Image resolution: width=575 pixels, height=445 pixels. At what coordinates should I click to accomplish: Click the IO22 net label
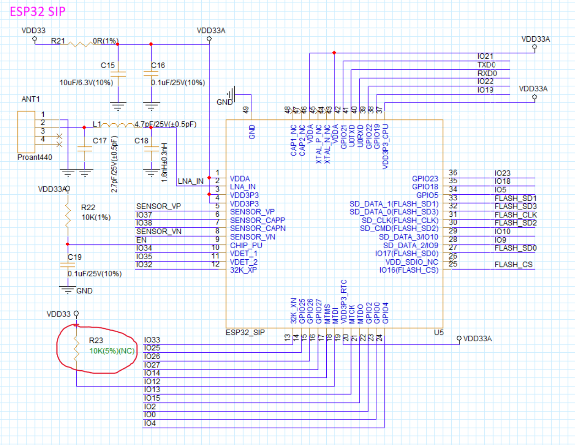click(486, 82)
